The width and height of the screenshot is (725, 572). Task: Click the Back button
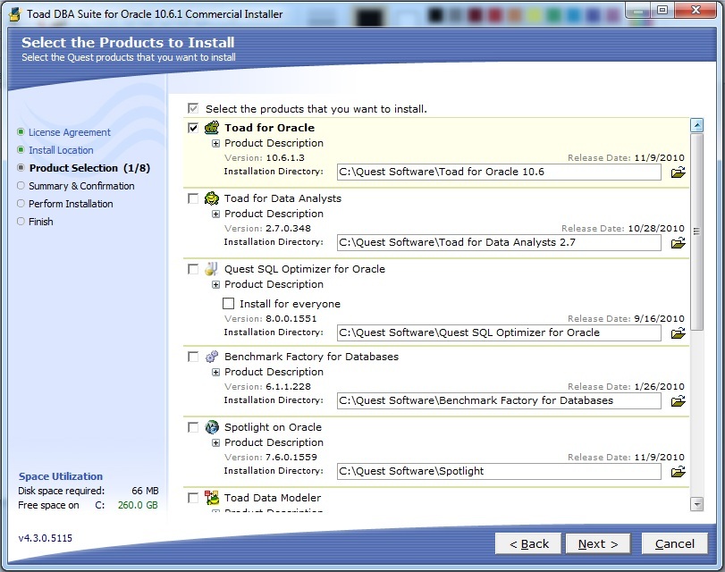pos(528,543)
